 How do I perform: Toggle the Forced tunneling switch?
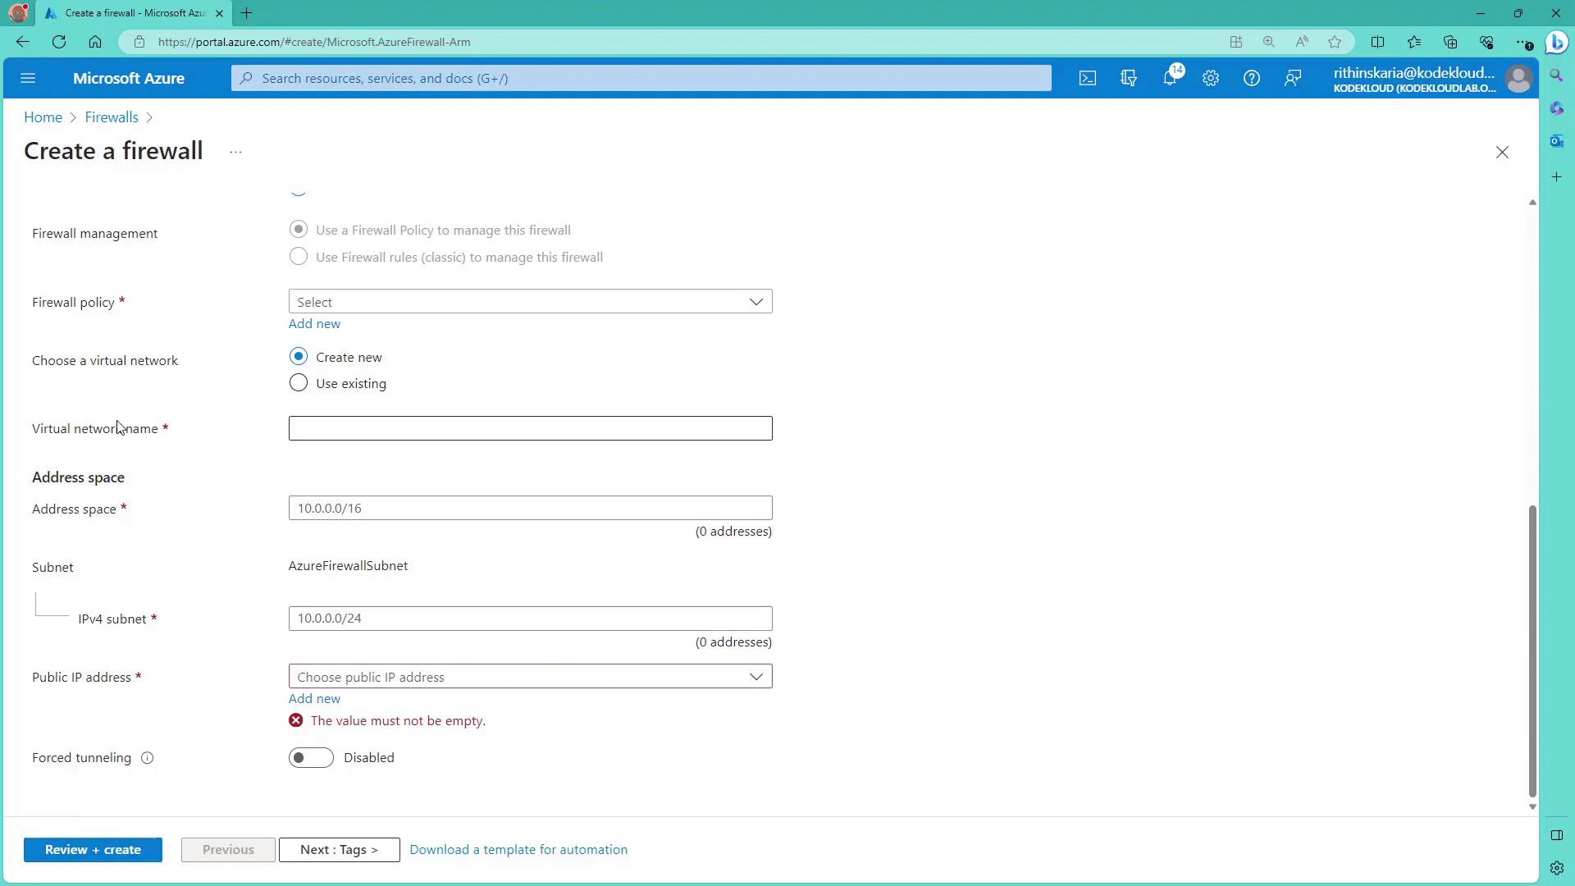coord(311,758)
